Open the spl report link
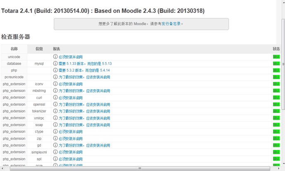Screen dimensions: 285x171 (x=70, y=159)
